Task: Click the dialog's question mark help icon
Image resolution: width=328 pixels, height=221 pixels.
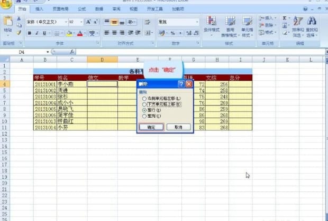Action: [x=181, y=84]
